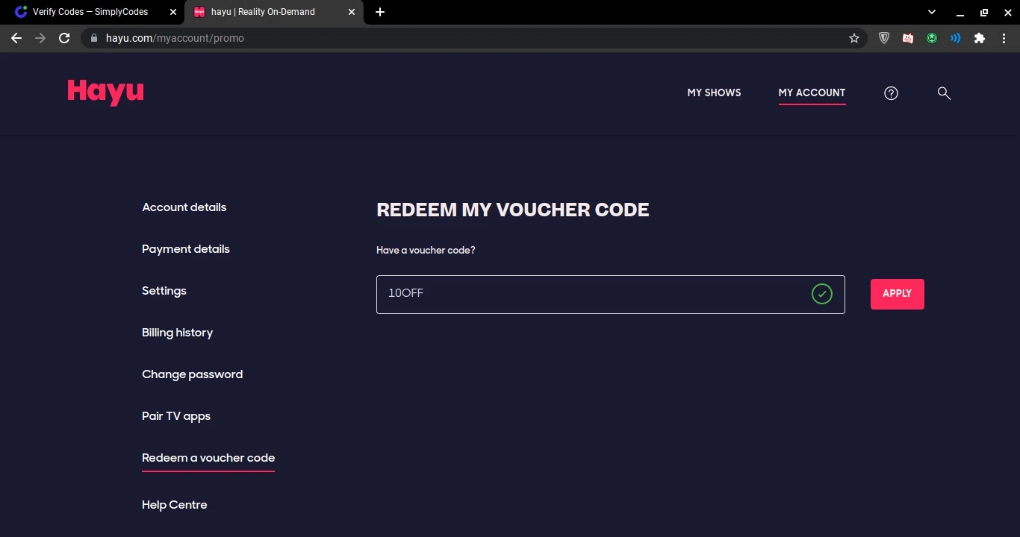The image size is (1020, 537).
Task: Click the address bar URL
Action: pyautogui.click(x=175, y=38)
